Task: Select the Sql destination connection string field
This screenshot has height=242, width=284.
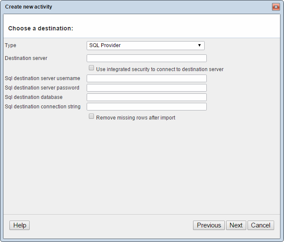Action: (x=146, y=107)
